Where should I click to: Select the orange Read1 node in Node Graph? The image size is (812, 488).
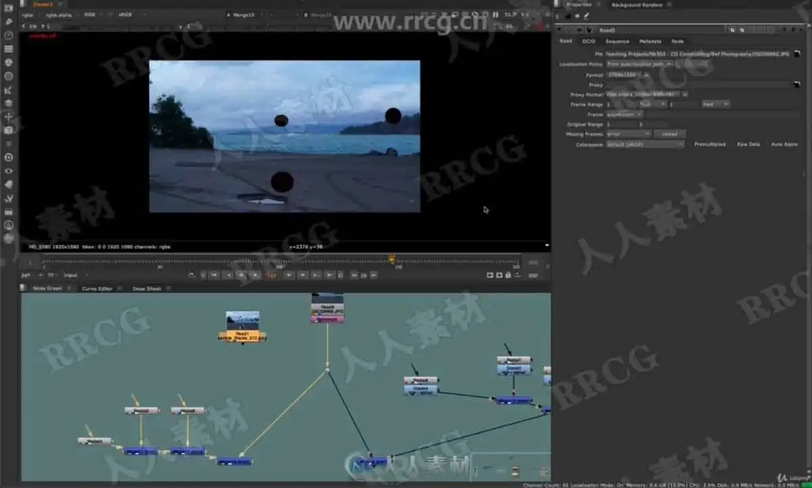(x=242, y=327)
